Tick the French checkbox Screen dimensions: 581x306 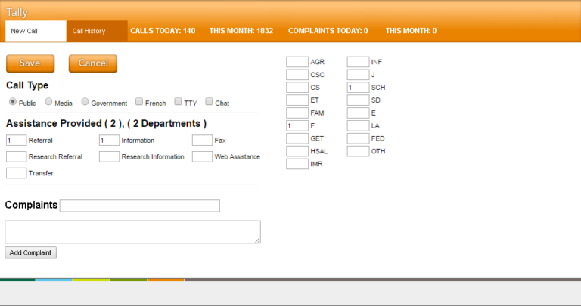coord(139,101)
